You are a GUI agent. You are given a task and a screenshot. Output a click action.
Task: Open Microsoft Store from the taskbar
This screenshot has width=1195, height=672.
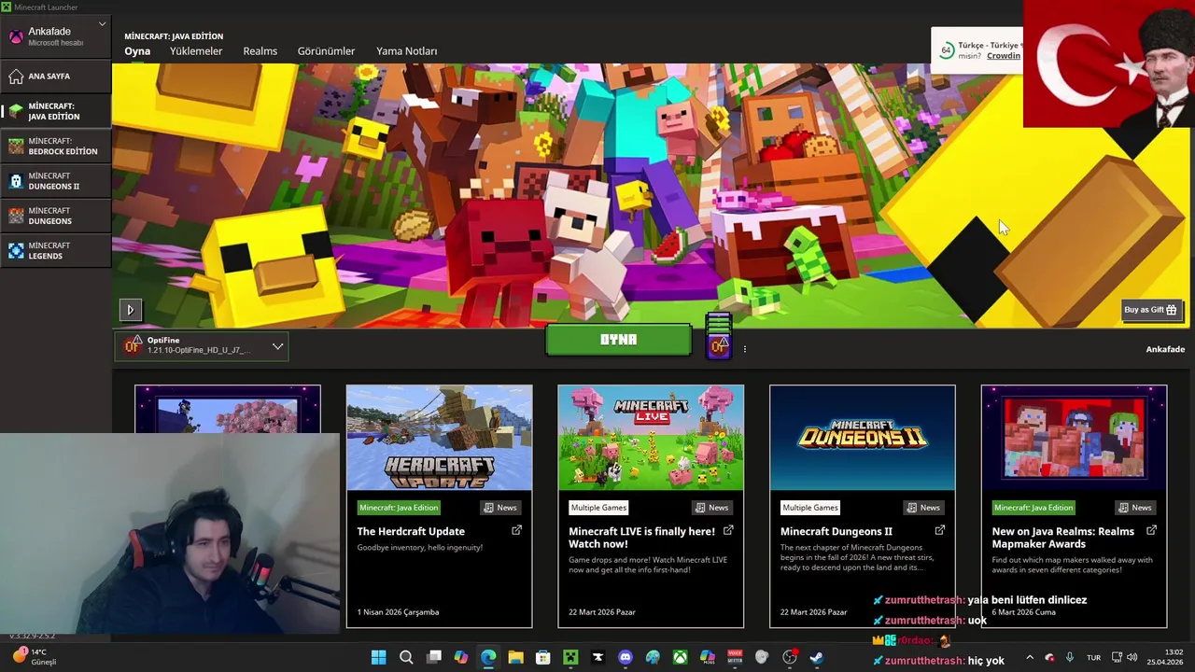543,657
